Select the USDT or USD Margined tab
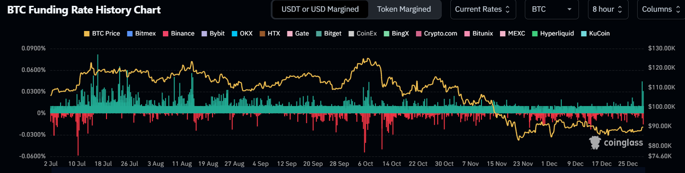The width and height of the screenshot is (685, 173). pos(320,9)
